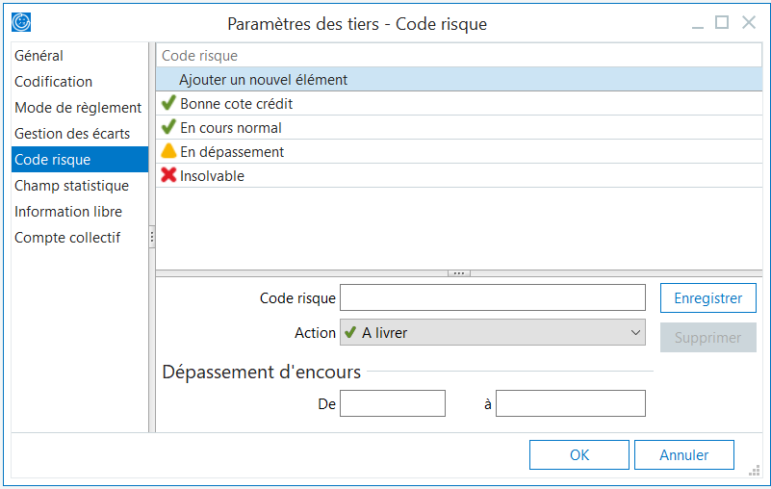This screenshot has height=489, width=771.
Task: Click the vertical sidebar splitter handle
Action: click(x=152, y=238)
